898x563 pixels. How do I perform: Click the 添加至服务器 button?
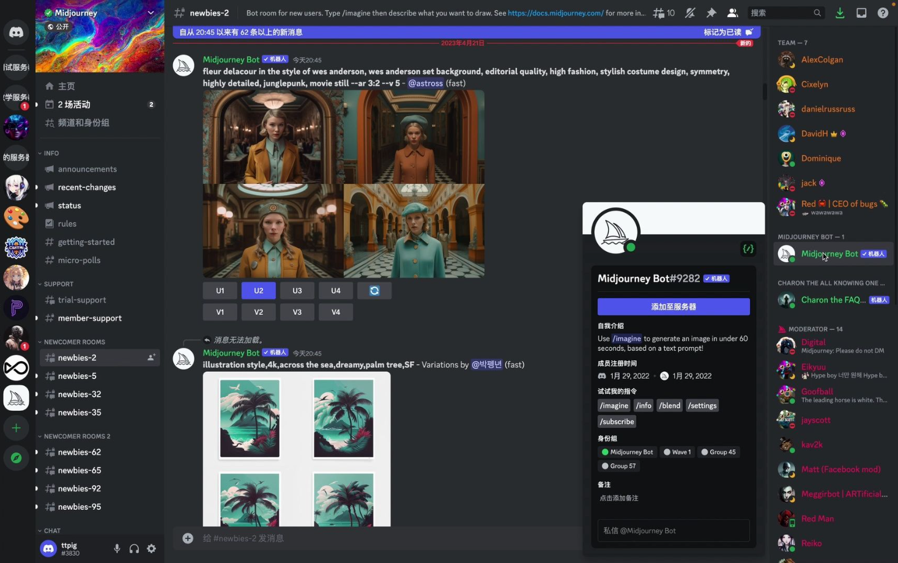point(673,307)
